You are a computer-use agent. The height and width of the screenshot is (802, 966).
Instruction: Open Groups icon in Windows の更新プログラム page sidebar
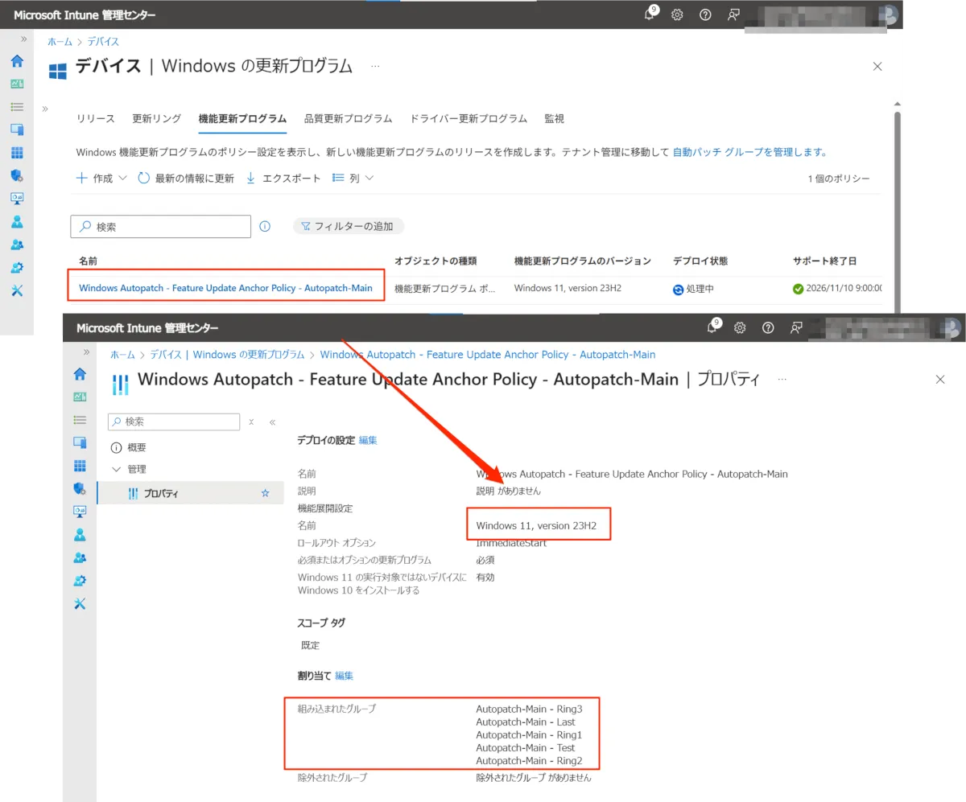tap(17, 245)
